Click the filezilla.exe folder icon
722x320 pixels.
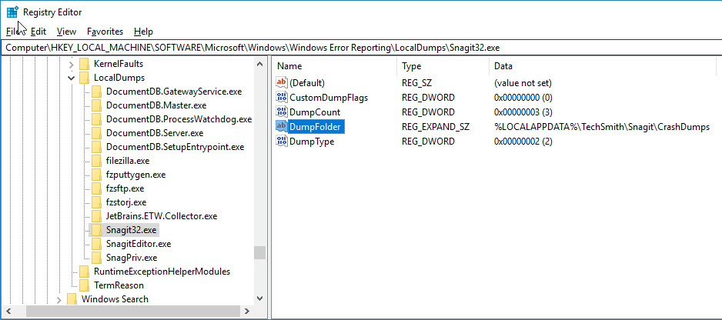pyautogui.click(x=96, y=161)
